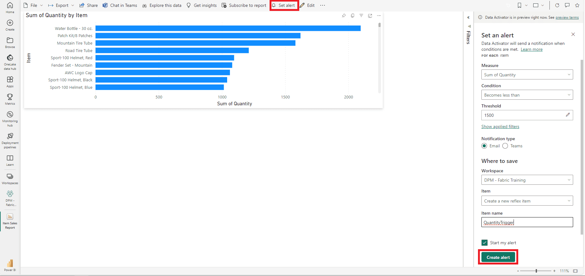Open Monitoring hub from sidebar
Screen dimensions: 585x276
(10, 119)
